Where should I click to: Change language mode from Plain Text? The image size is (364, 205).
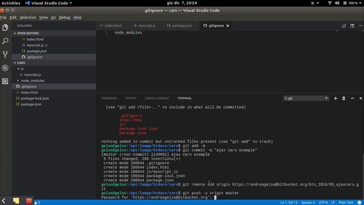point(346,203)
